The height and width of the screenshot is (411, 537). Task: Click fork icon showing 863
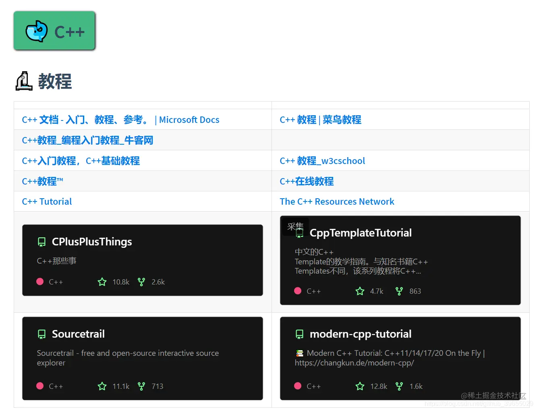coord(399,291)
